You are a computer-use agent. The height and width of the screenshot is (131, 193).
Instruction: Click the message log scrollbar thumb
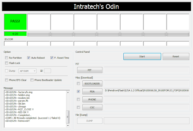click(x=68, y=117)
